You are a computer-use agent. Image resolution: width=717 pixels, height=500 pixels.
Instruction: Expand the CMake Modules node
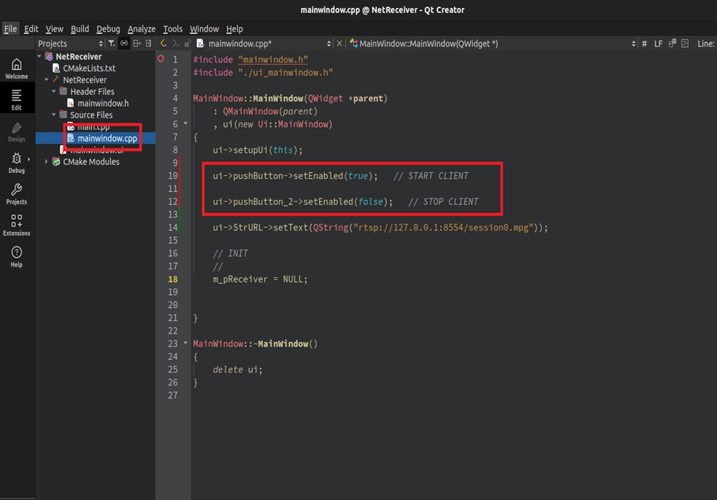[x=47, y=161]
